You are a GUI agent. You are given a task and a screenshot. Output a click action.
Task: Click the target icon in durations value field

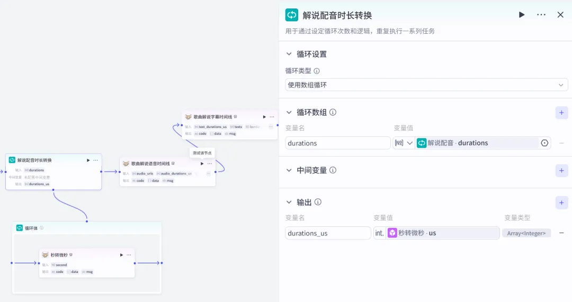[x=544, y=143]
